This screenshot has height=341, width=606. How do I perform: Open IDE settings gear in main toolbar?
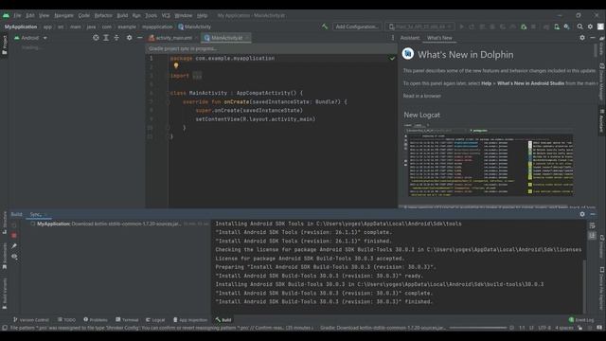pyautogui.click(x=590, y=27)
